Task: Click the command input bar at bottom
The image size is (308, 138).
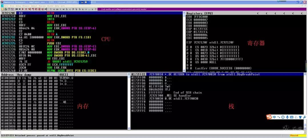Action: click(153, 132)
